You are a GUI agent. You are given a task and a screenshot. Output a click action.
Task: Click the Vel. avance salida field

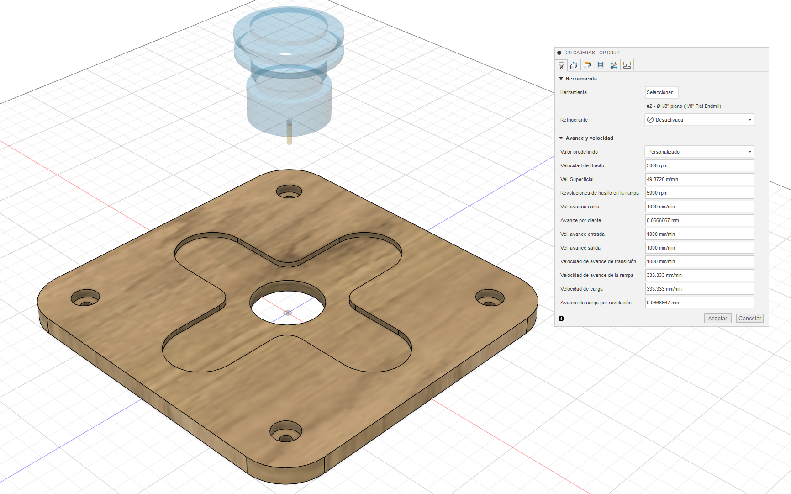point(699,248)
